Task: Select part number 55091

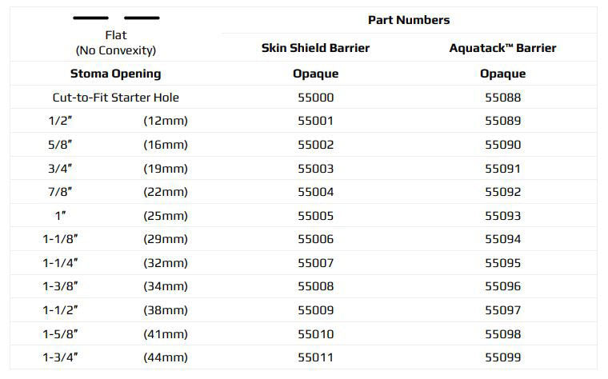Action: [502, 169]
